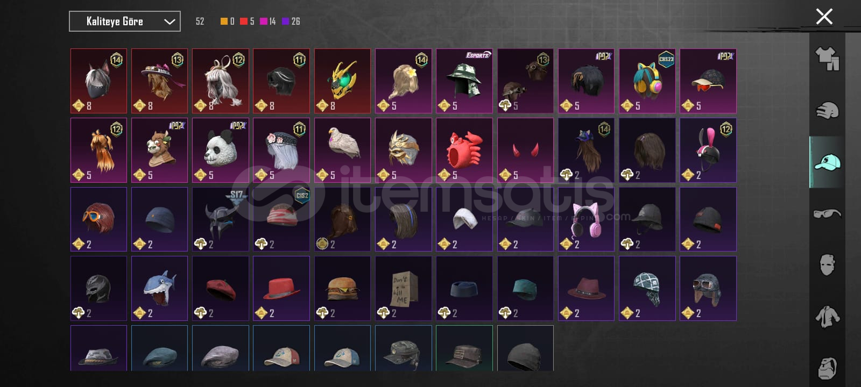Click the chevron arrow in sort dropdown
861x387 pixels.
(170, 22)
